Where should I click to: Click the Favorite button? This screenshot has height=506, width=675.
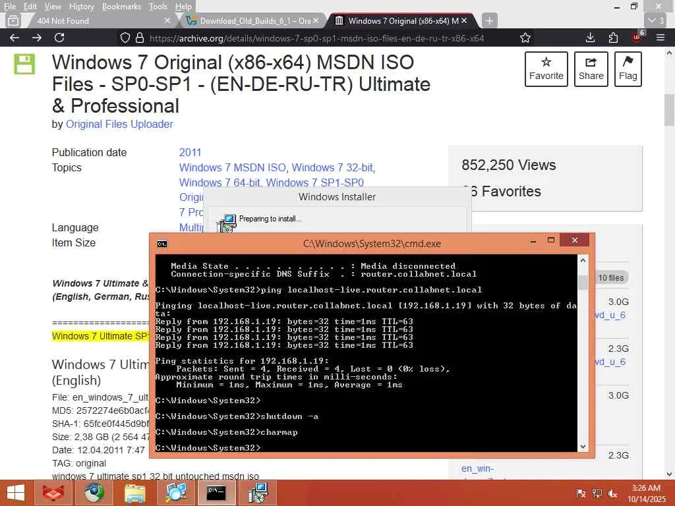coord(546,69)
